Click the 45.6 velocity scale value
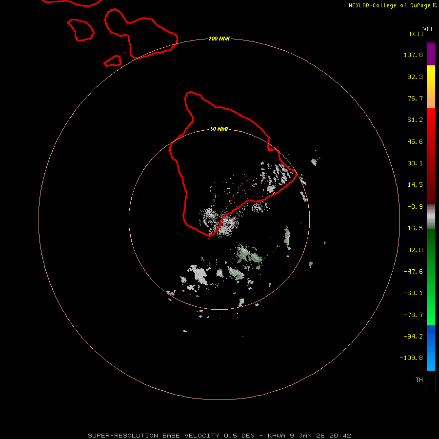Viewport: 439px width, 439px height. (415, 141)
